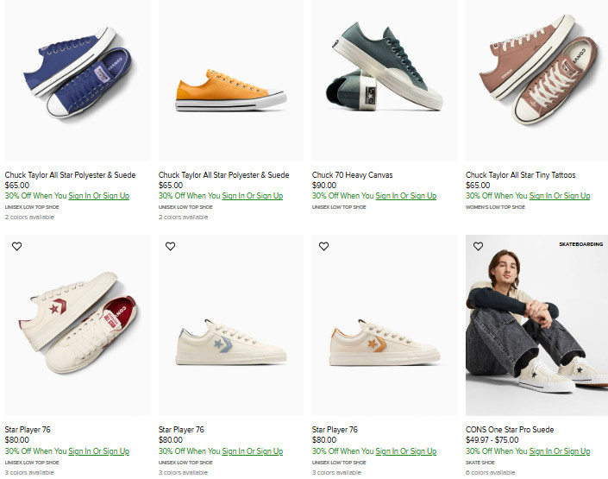Open the blue-logo Star Player 76 title
The image size is (608, 479).
[181, 430]
